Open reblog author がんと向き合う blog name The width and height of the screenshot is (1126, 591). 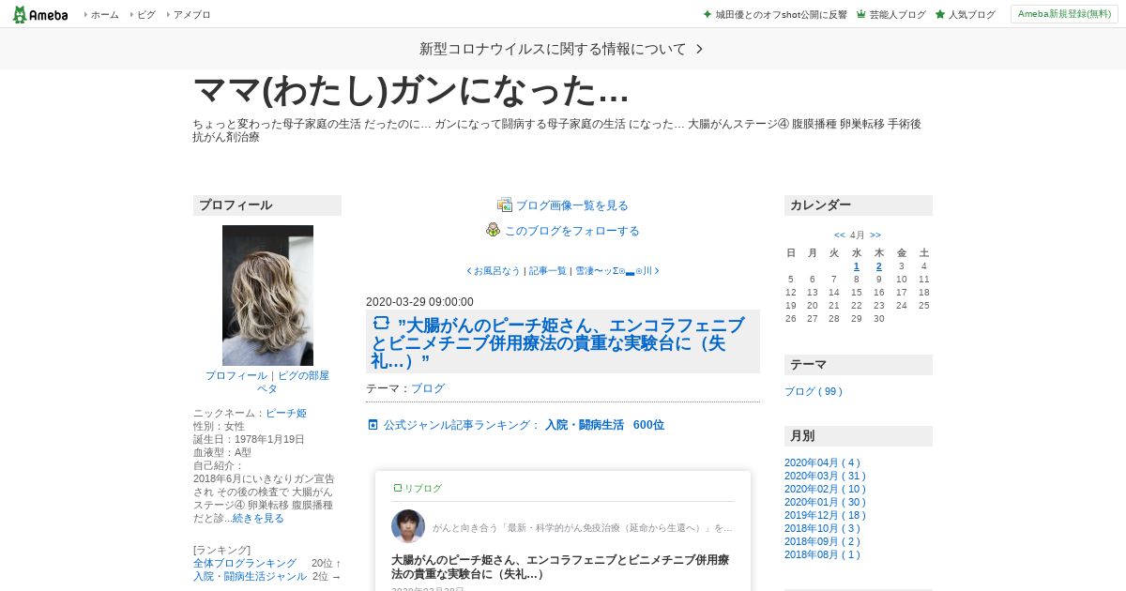[583, 528]
